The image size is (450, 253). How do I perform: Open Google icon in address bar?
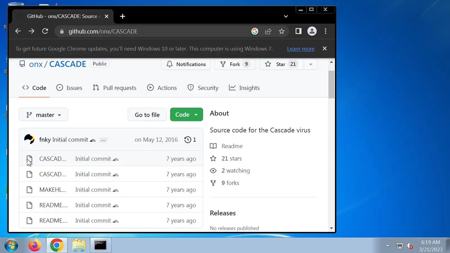click(255, 31)
